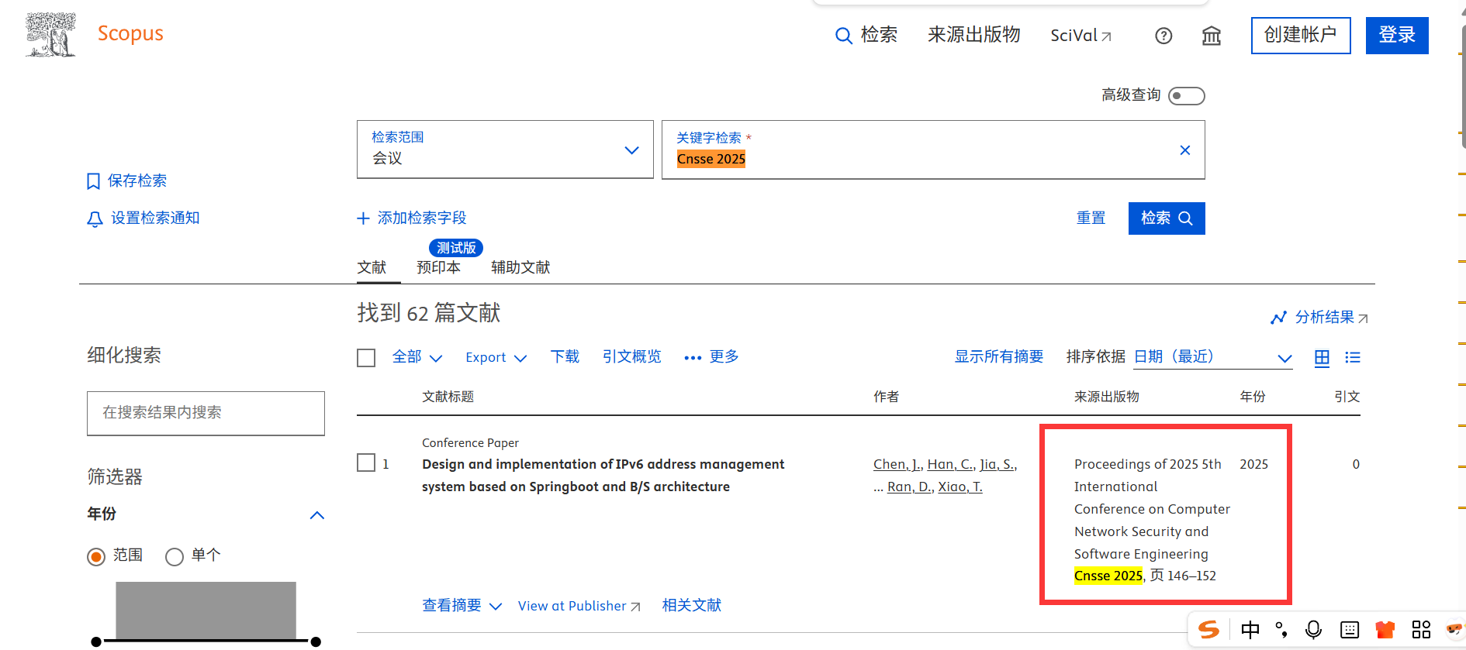1466x650 pixels.
Task: Click the 来源出版物 column header
Action: (1107, 397)
